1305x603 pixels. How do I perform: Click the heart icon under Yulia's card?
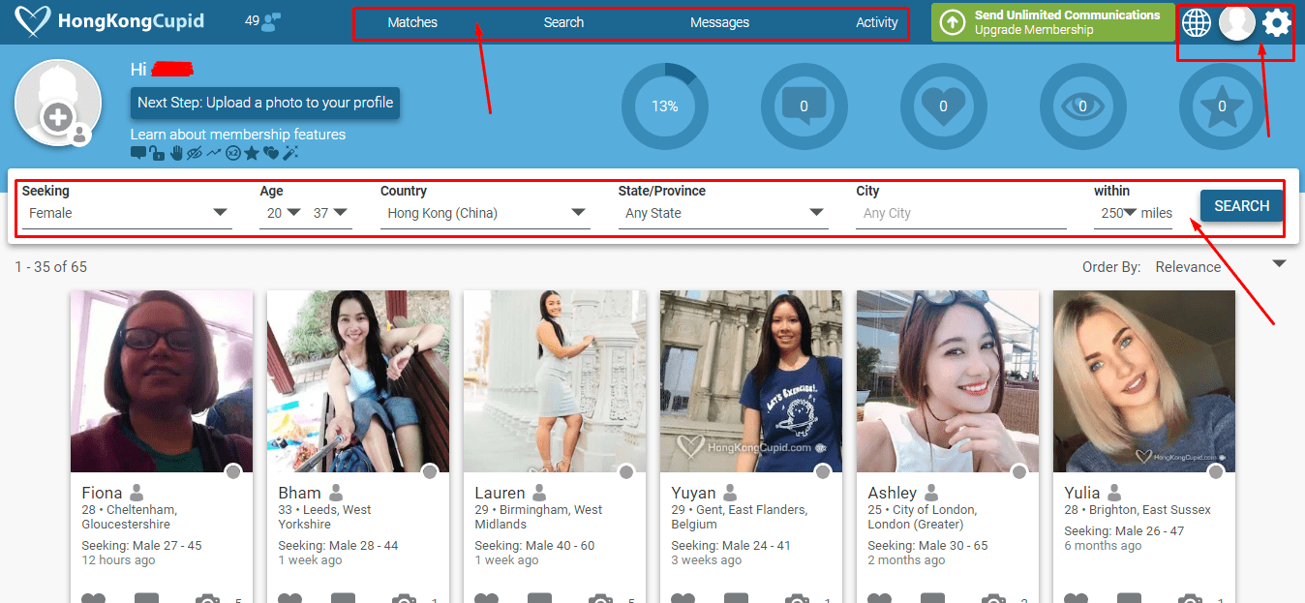click(x=1076, y=598)
